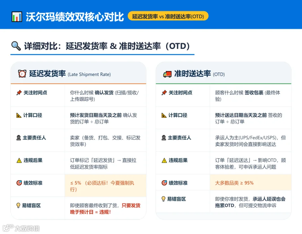Click 绩效标准 label in the 准时送达率 card
This screenshot has width=302, height=234.
coord(178,183)
